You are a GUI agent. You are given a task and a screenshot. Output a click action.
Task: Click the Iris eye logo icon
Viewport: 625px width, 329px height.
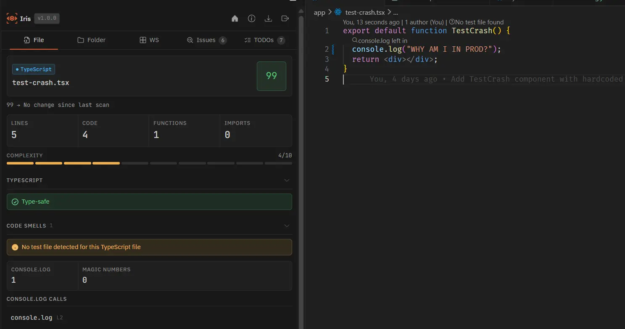[12, 19]
